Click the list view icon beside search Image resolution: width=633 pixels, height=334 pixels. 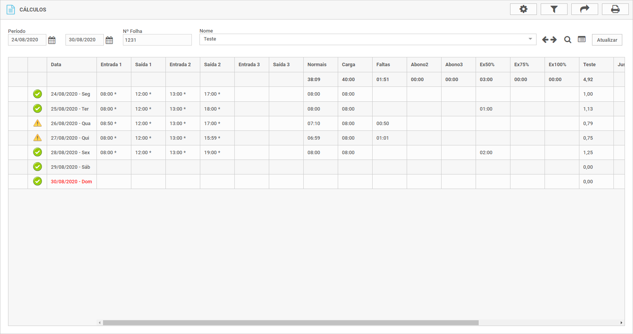point(582,39)
